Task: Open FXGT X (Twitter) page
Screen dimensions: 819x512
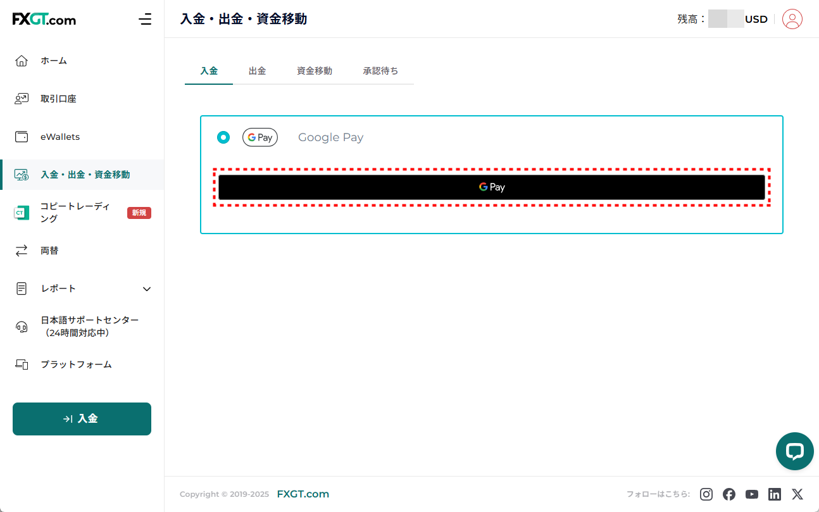Action: coord(797,494)
